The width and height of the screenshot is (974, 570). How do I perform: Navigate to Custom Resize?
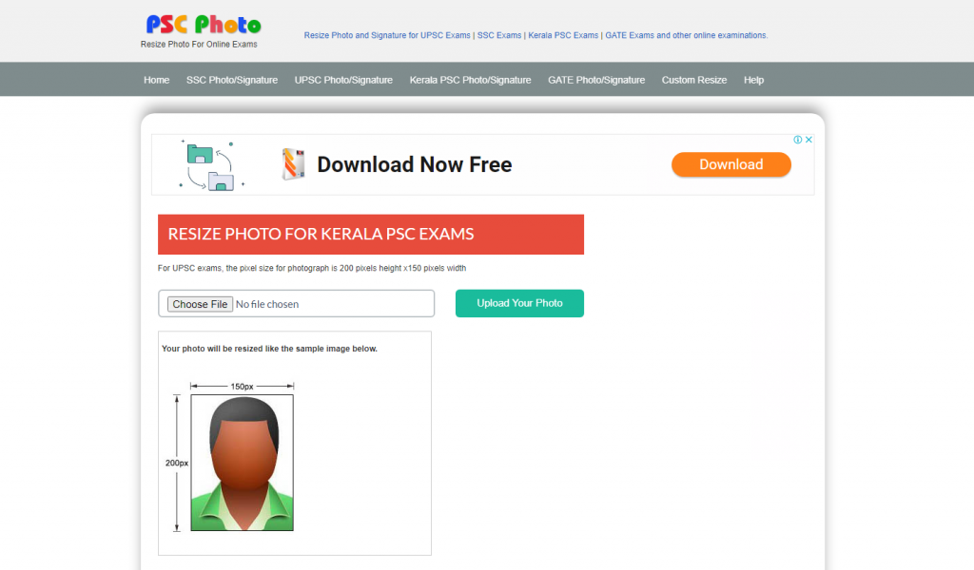(693, 80)
